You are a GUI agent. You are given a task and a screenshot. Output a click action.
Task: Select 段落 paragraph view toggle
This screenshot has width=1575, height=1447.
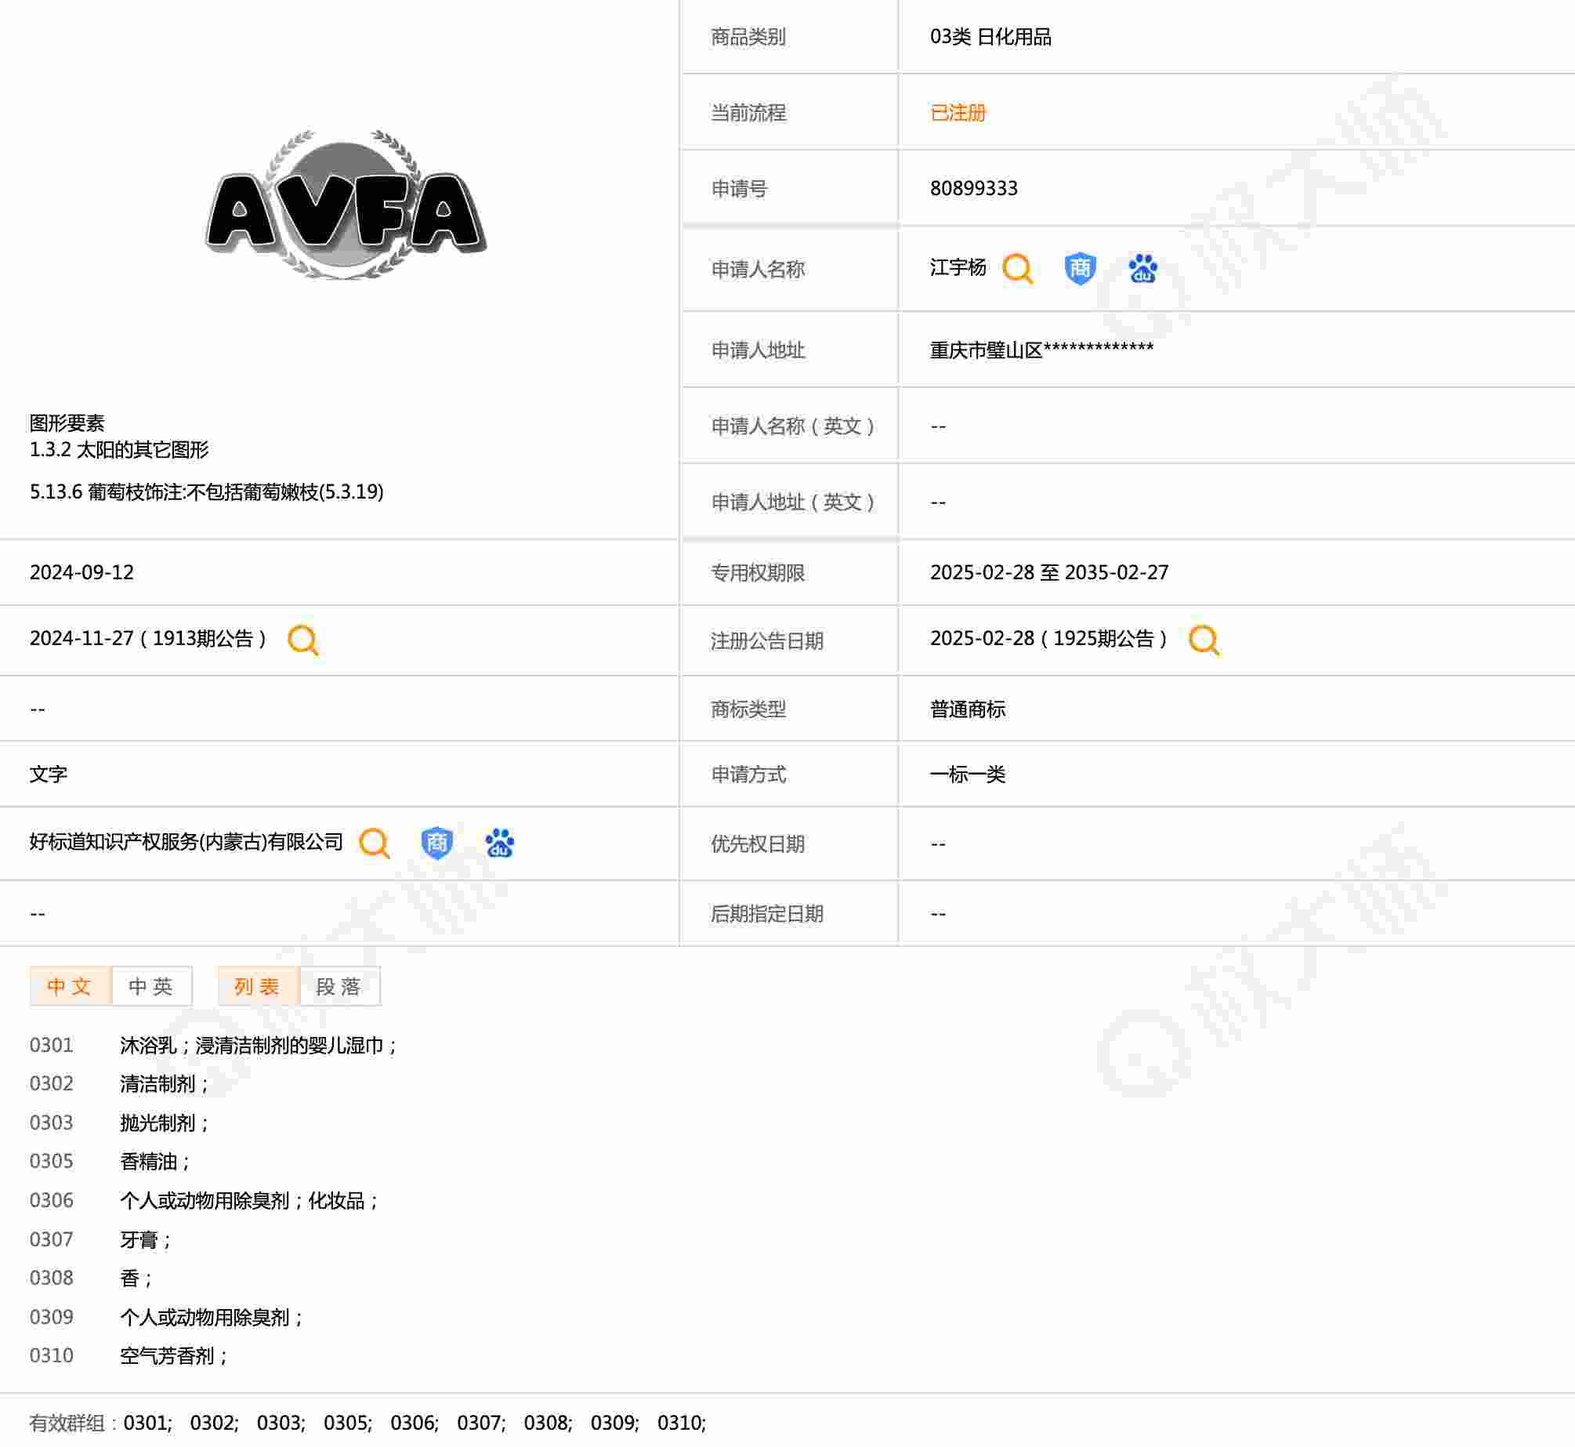(339, 986)
